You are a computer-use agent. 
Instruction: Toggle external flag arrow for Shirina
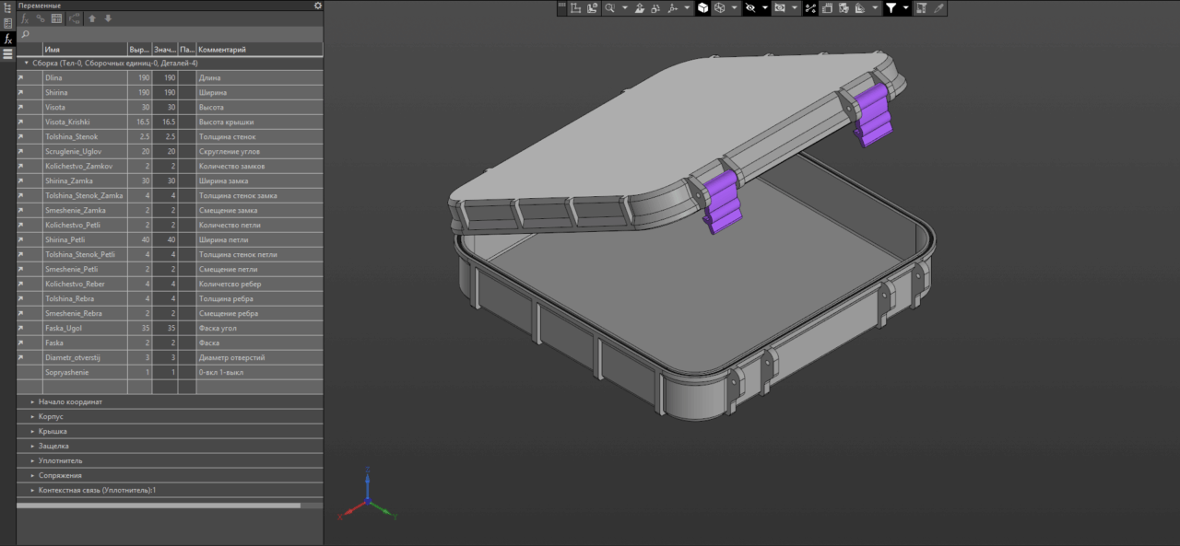[x=20, y=93]
